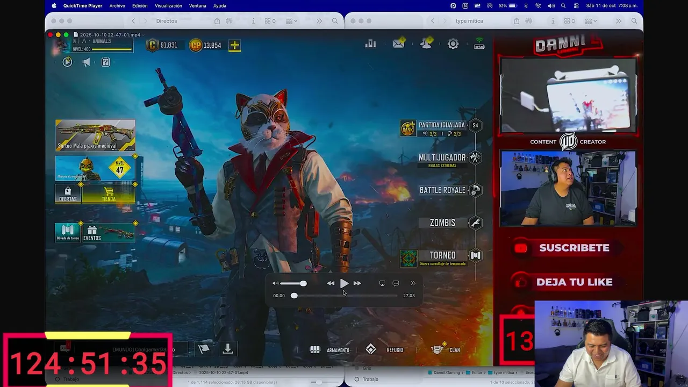Open Sorteo Mala praxis medieval banner
Screen dimensions: 688x387
click(x=95, y=135)
